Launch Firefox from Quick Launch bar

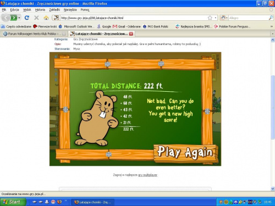tap(59, 202)
